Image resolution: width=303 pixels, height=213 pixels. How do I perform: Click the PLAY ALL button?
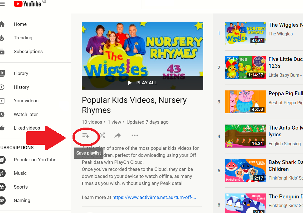point(143,83)
